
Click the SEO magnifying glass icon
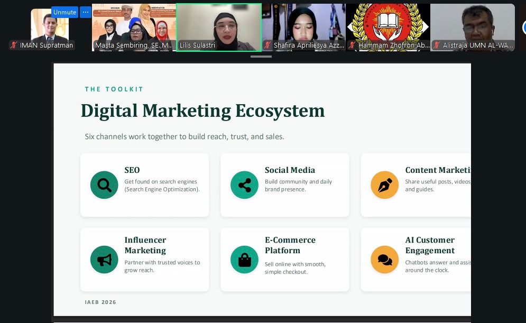click(x=104, y=185)
